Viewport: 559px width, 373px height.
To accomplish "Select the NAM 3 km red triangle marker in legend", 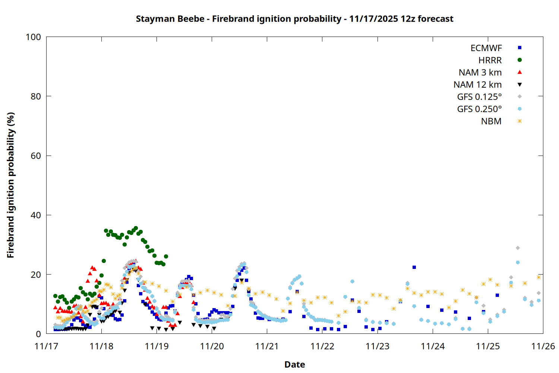I will 519,72.
